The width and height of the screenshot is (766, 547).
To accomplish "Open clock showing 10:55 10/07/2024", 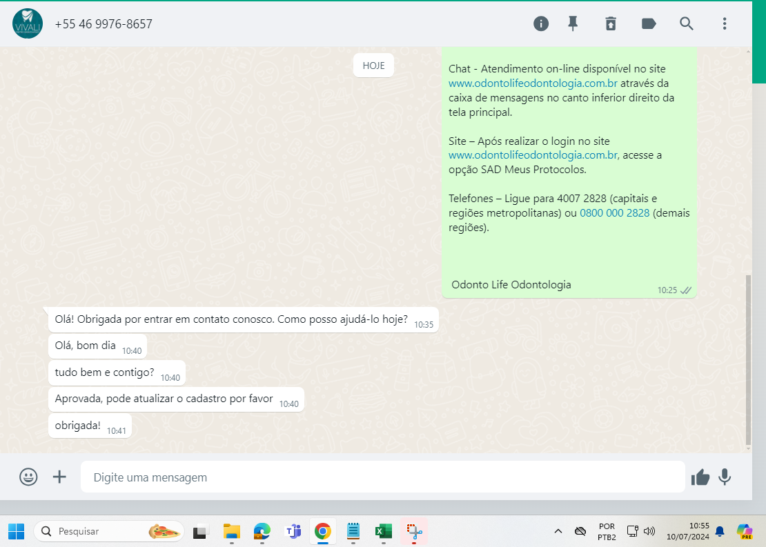I will [x=688, y=531].
